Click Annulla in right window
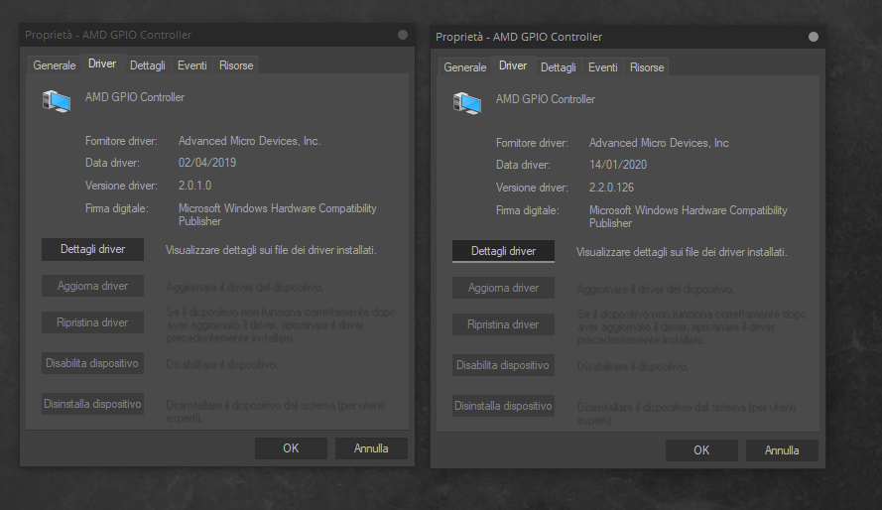This screenshot has height=510, width=882. tap(782, 449)
